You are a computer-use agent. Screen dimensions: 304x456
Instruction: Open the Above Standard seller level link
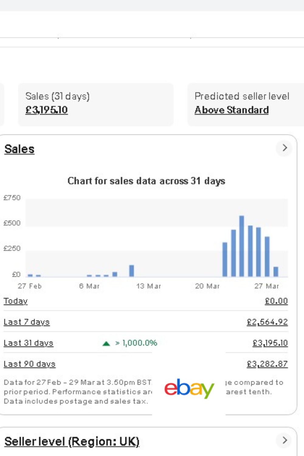[x=232, y=110]
